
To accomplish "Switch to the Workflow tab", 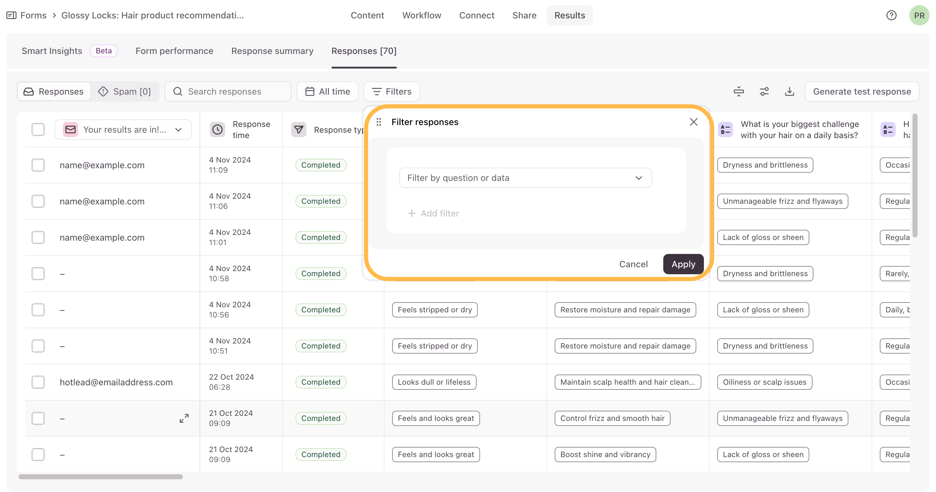I will click(x=422, y=15).
